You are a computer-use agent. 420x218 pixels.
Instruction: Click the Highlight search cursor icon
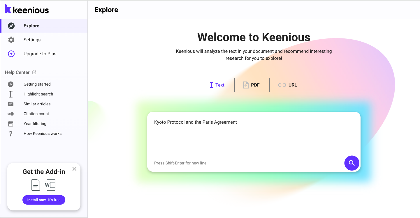[x=11, y=94]
